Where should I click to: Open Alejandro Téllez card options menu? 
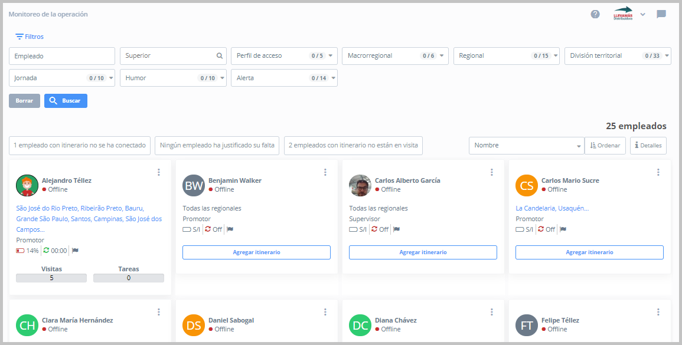(159, 172)
